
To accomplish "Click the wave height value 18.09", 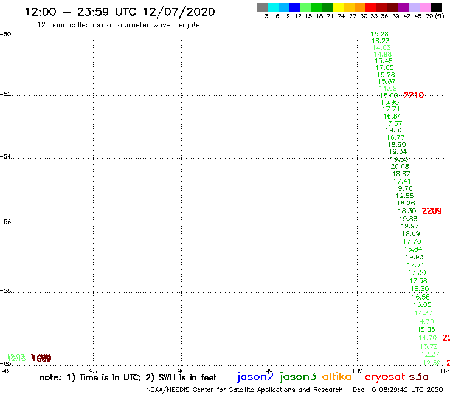I will [x=410, y=234].
